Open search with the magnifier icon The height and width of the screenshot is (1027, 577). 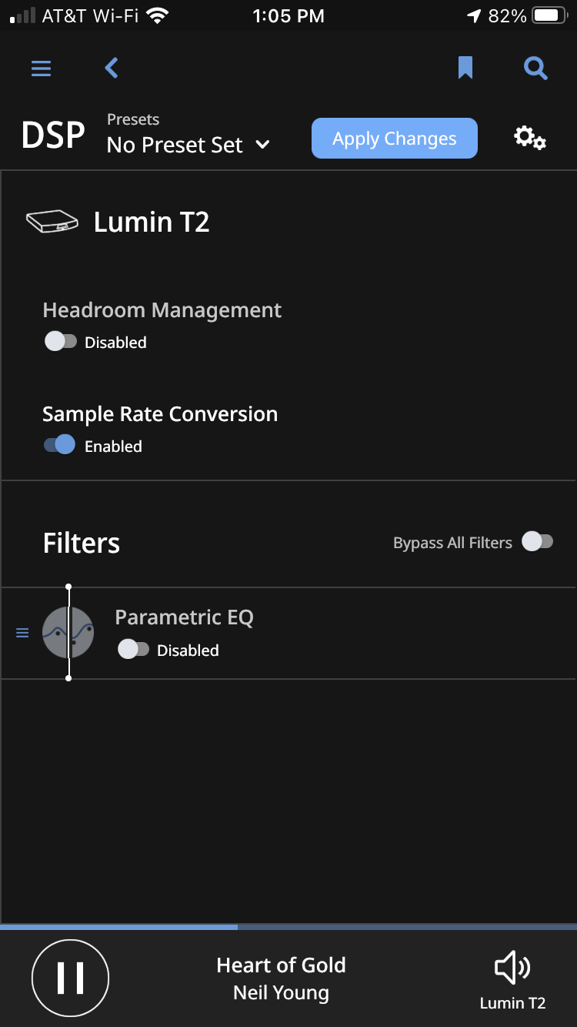point(535,69)
